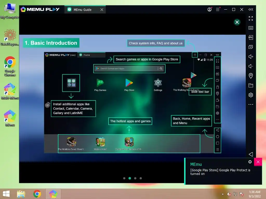Image resolution: width=266 pixels, height=199 pixels.
Task: Maximize the MEmu Play window
Action: pyautogui.click(x=234, y=10)
